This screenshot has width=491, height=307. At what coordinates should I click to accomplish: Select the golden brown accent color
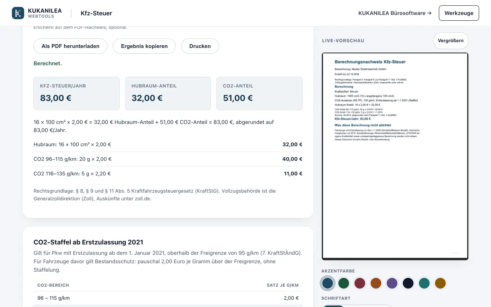440,283
